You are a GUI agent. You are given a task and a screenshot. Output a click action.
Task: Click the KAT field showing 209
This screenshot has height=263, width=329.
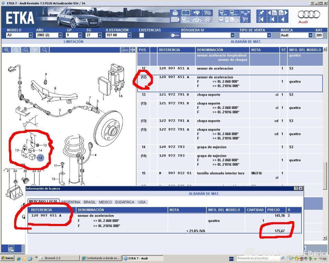point(319,35)
